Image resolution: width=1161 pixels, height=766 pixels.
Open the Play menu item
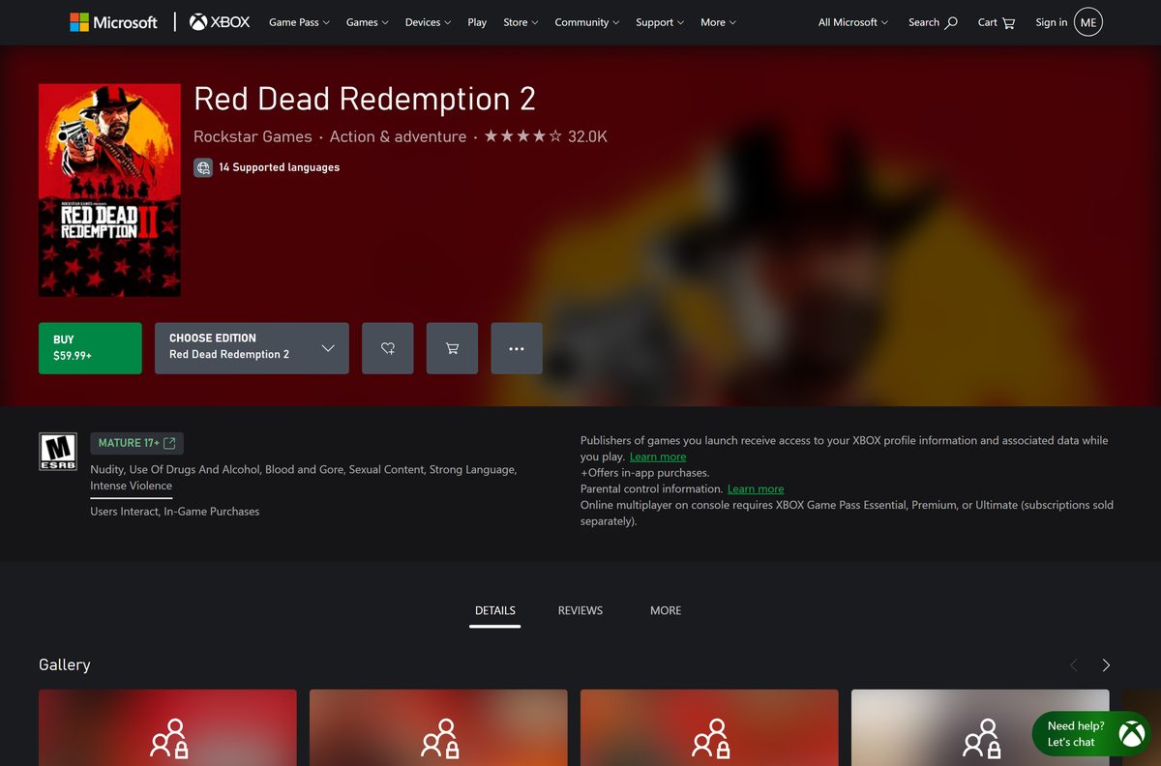[x=477, y=22]
